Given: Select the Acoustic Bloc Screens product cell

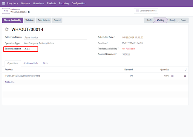Looking at the screenshot, I should 23,76.
